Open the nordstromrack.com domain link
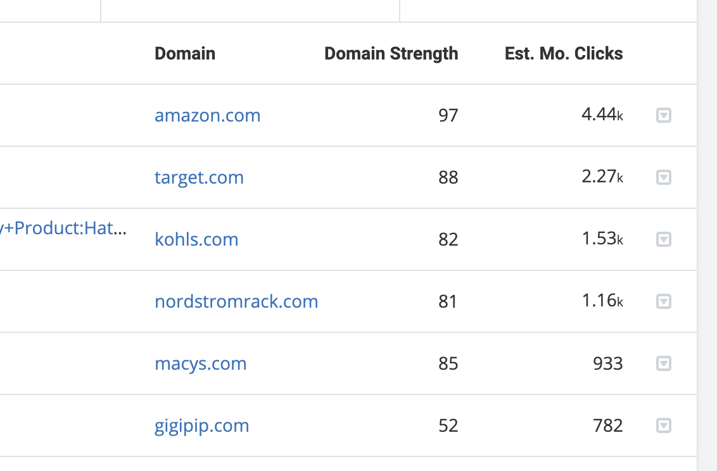The height and width of the screenshot is (471, 717). click(236, 301)
